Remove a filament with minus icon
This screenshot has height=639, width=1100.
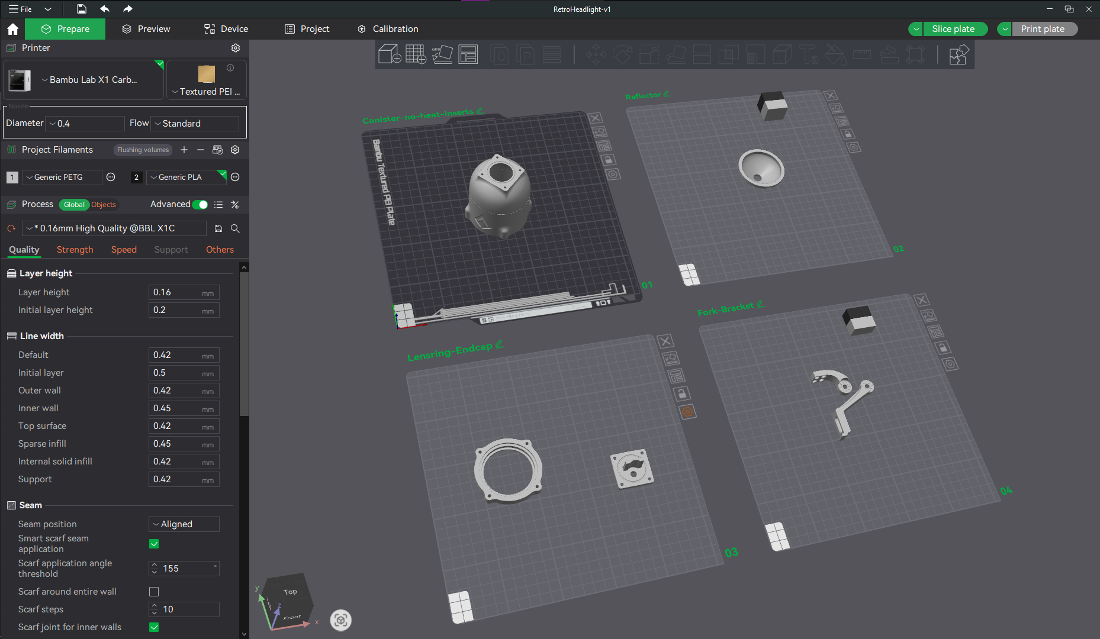pos(201,150)
